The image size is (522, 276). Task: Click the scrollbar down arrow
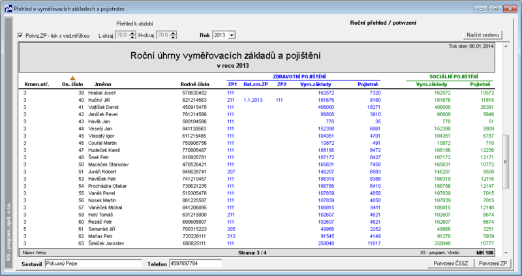(505, 253)
